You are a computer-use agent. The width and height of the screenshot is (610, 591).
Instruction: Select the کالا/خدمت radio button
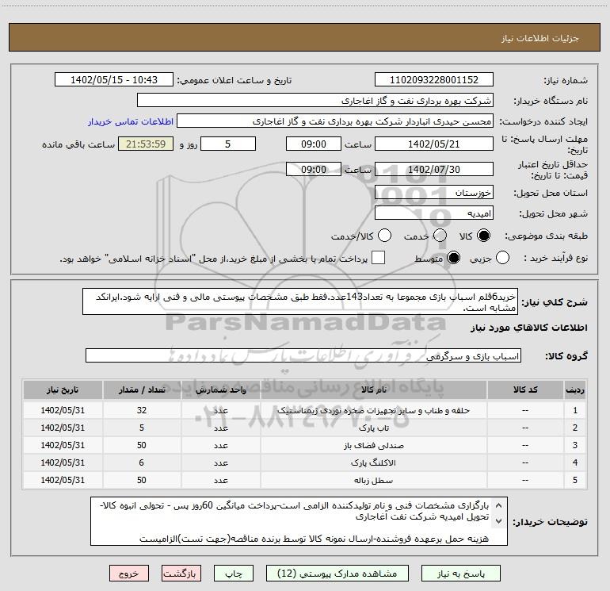384,236
